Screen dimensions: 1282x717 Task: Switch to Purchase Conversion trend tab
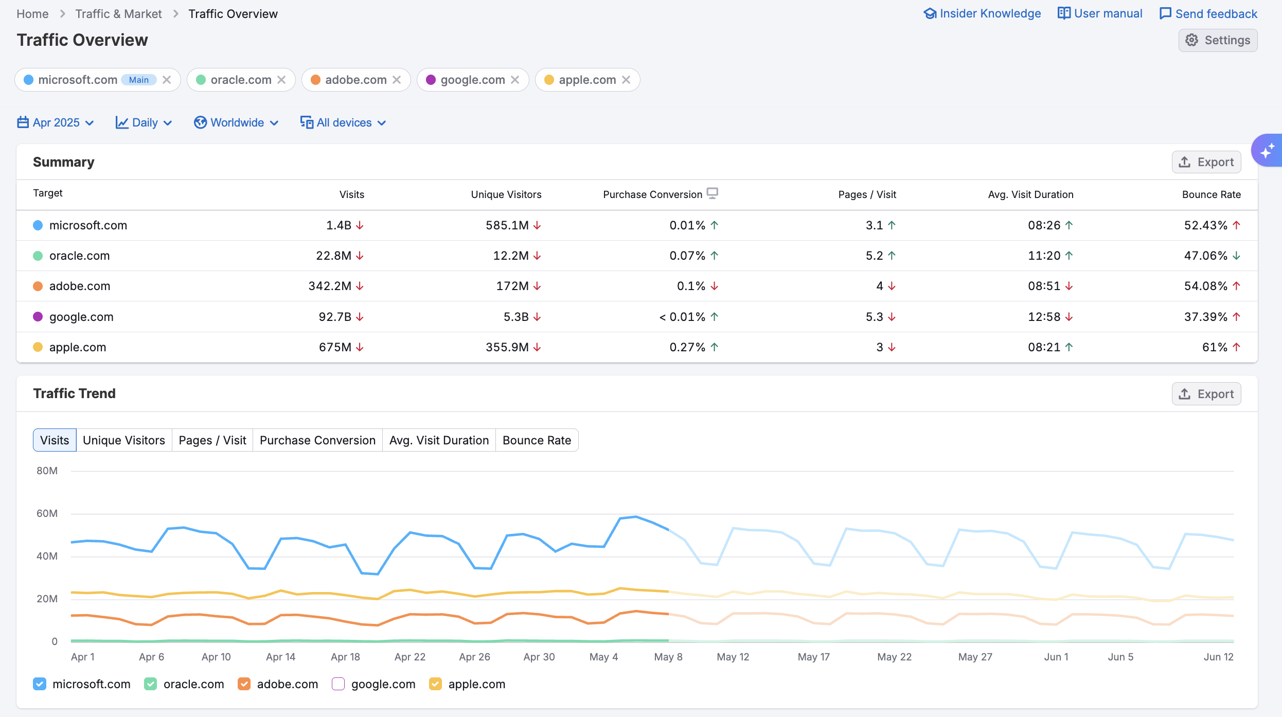pos(317,440)
